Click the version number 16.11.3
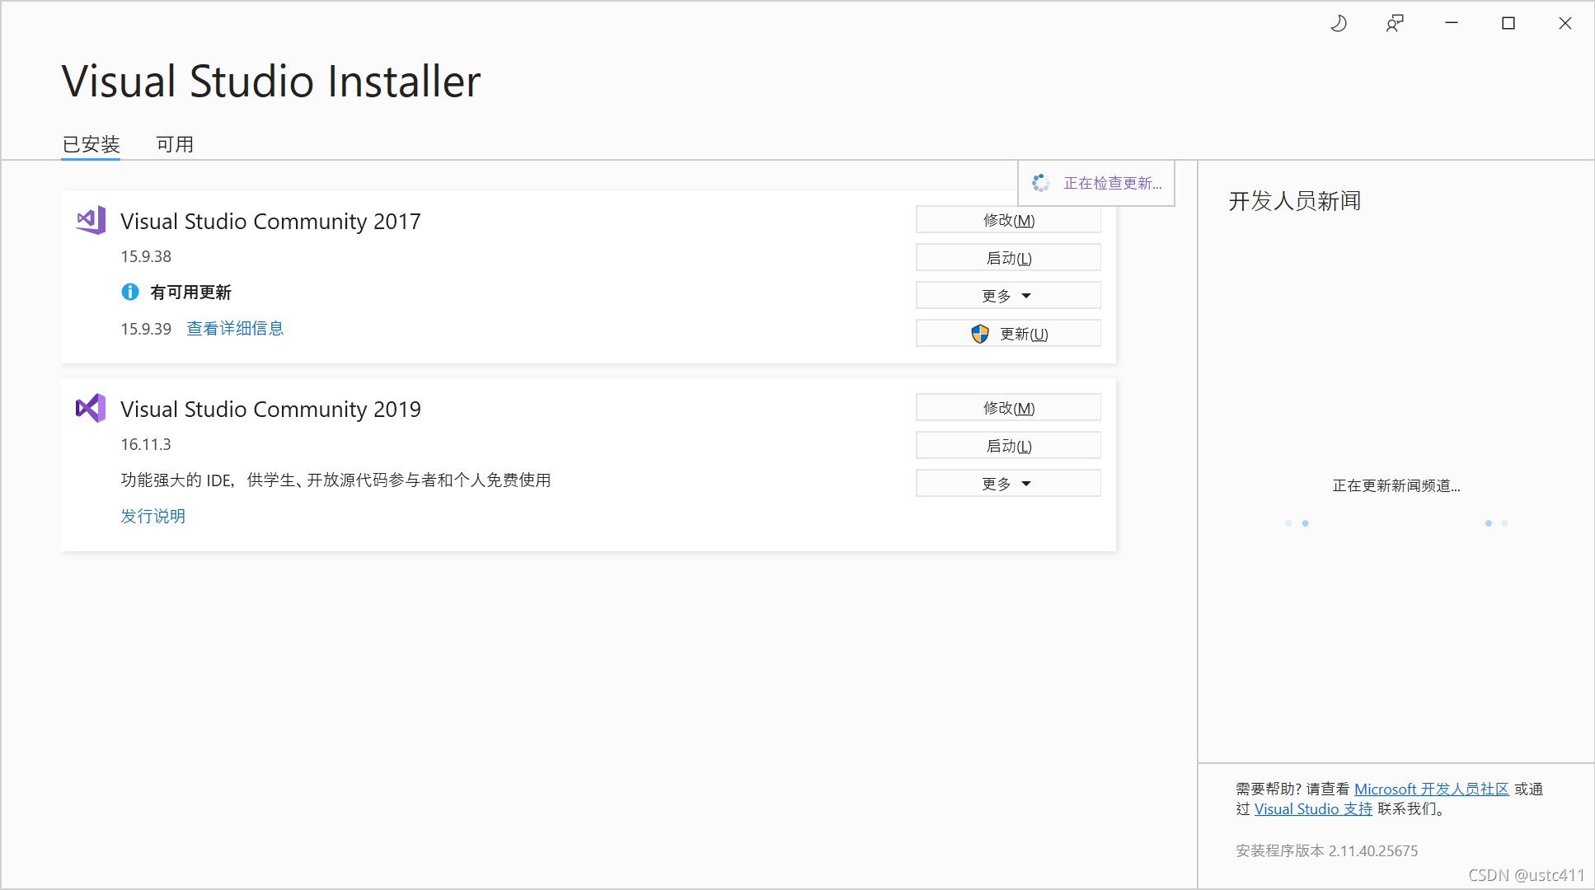The width and height of the screenshot is (1595, 890). 146,444
